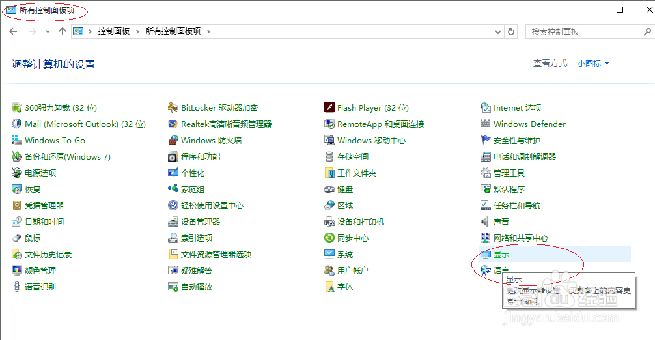Image resolution: width=655 pixels, height=340 pixels.
Task: Click the Mail (Microsoft Outlook) icon
Action: click(17, 124)
